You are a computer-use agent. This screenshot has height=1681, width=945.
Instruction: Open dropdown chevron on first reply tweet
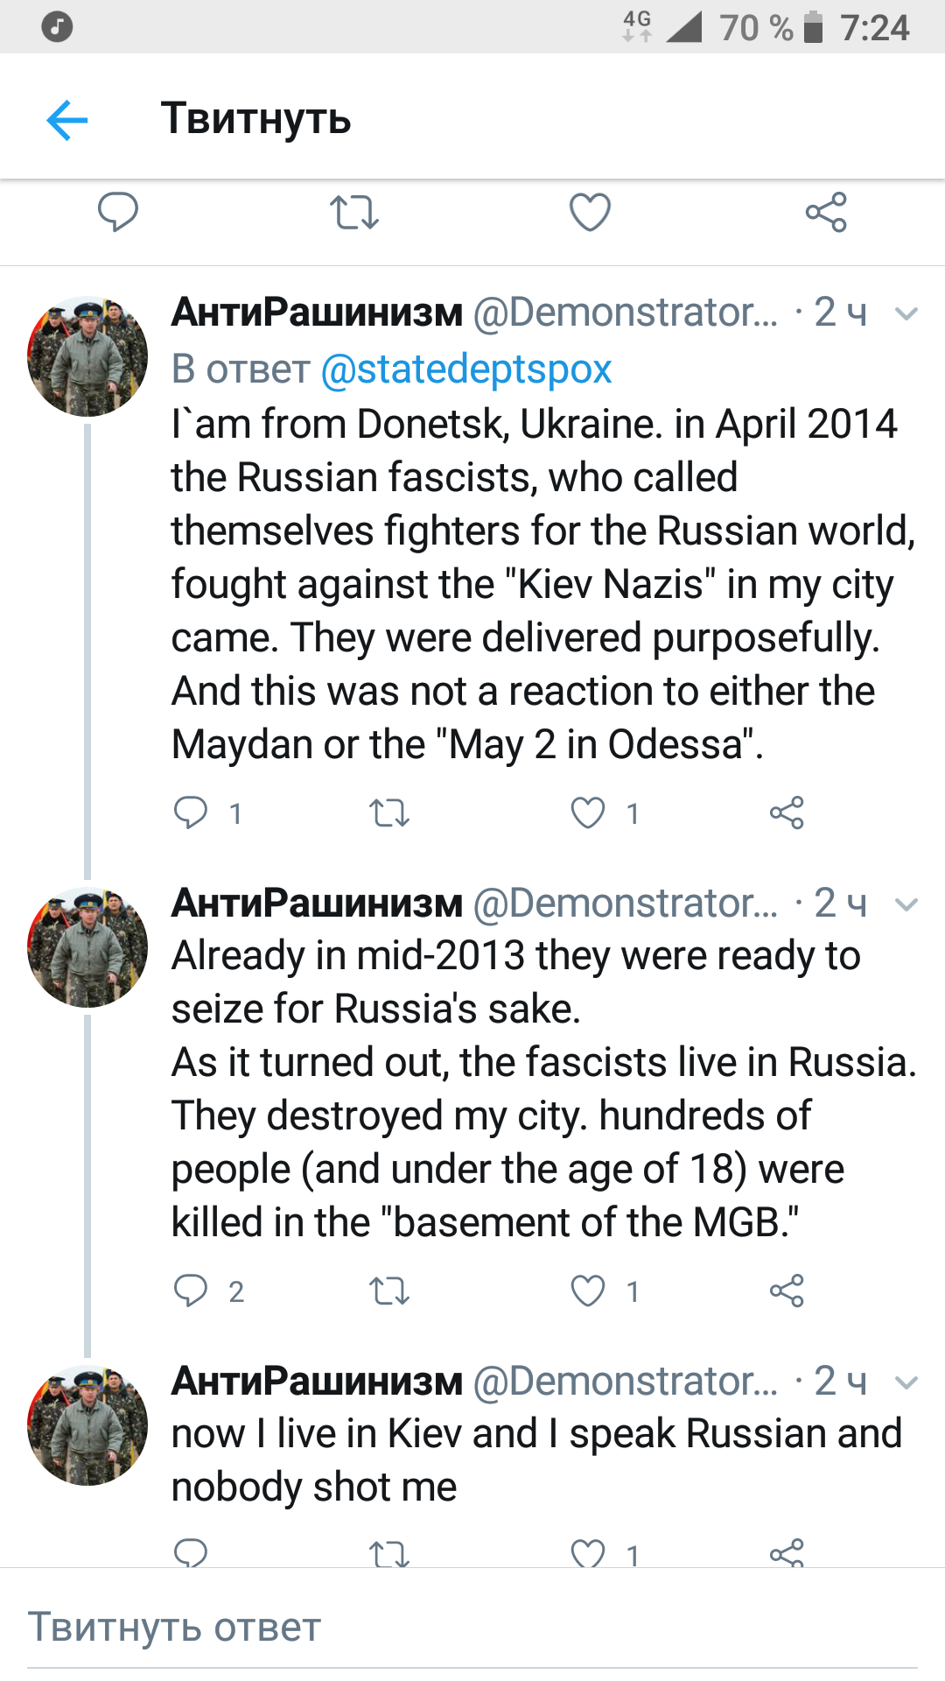tap(906, 313)
